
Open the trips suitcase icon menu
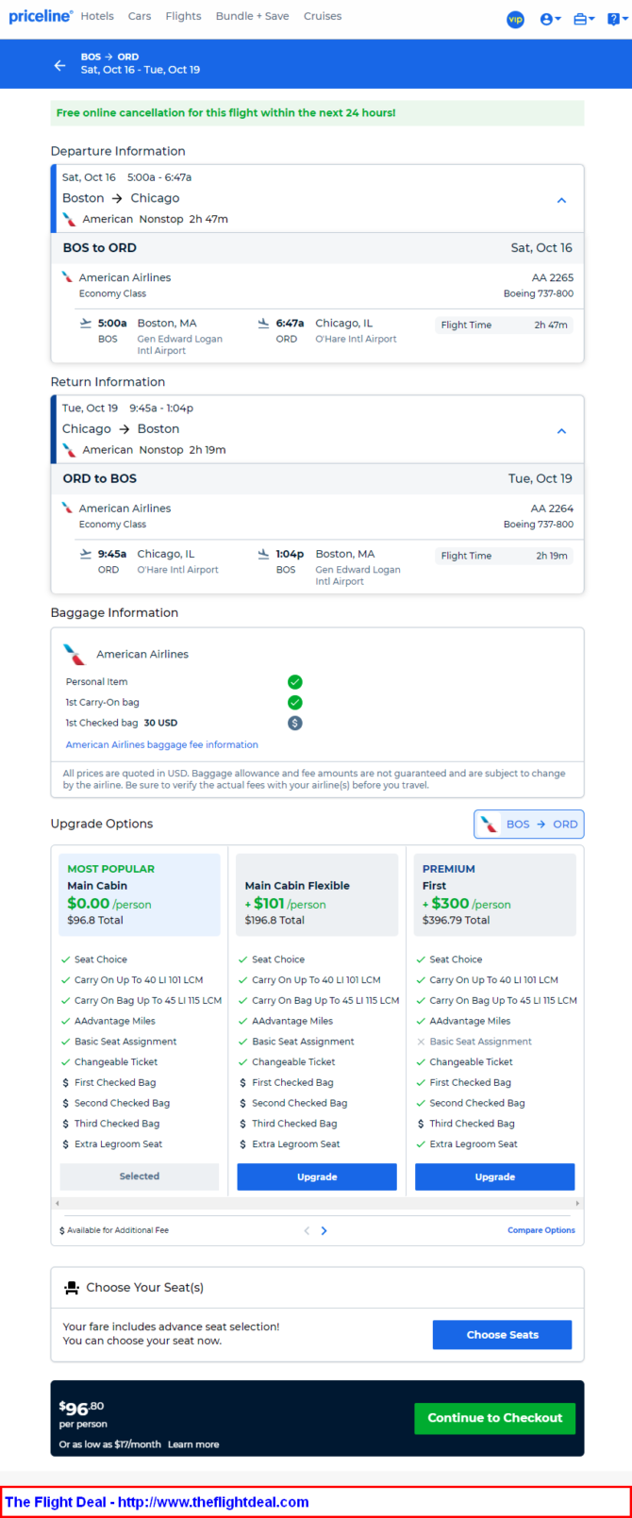click(584, 19)
